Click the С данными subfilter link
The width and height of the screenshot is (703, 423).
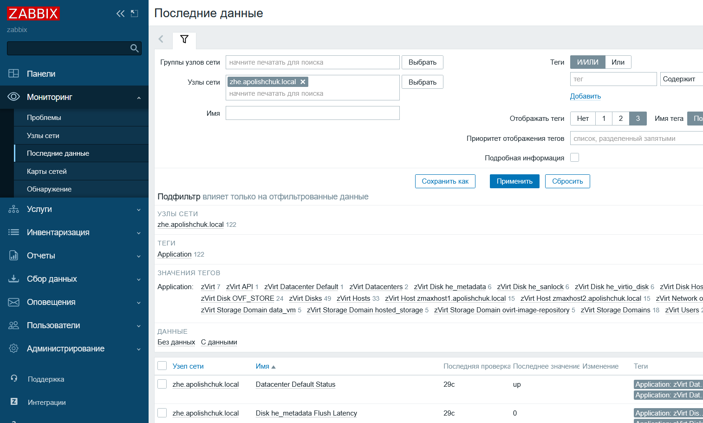(x=219, y=342)
